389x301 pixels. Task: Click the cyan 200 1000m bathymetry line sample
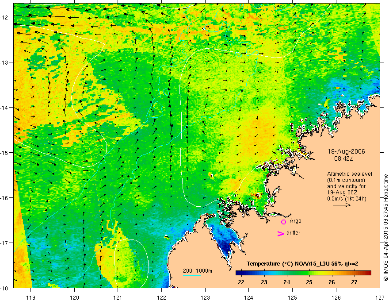[x=192, y=275]
